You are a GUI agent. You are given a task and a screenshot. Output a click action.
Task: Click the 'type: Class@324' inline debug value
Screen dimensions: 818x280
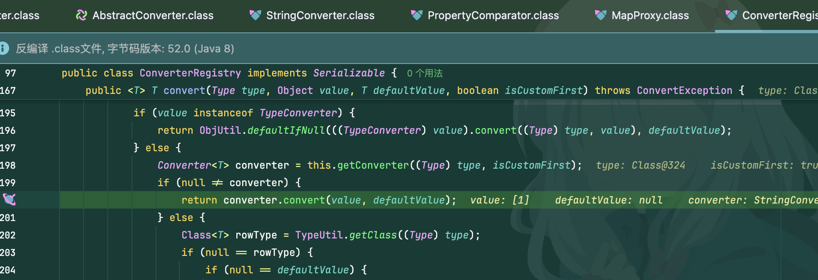pyautogui.click(x=640, y=165)
